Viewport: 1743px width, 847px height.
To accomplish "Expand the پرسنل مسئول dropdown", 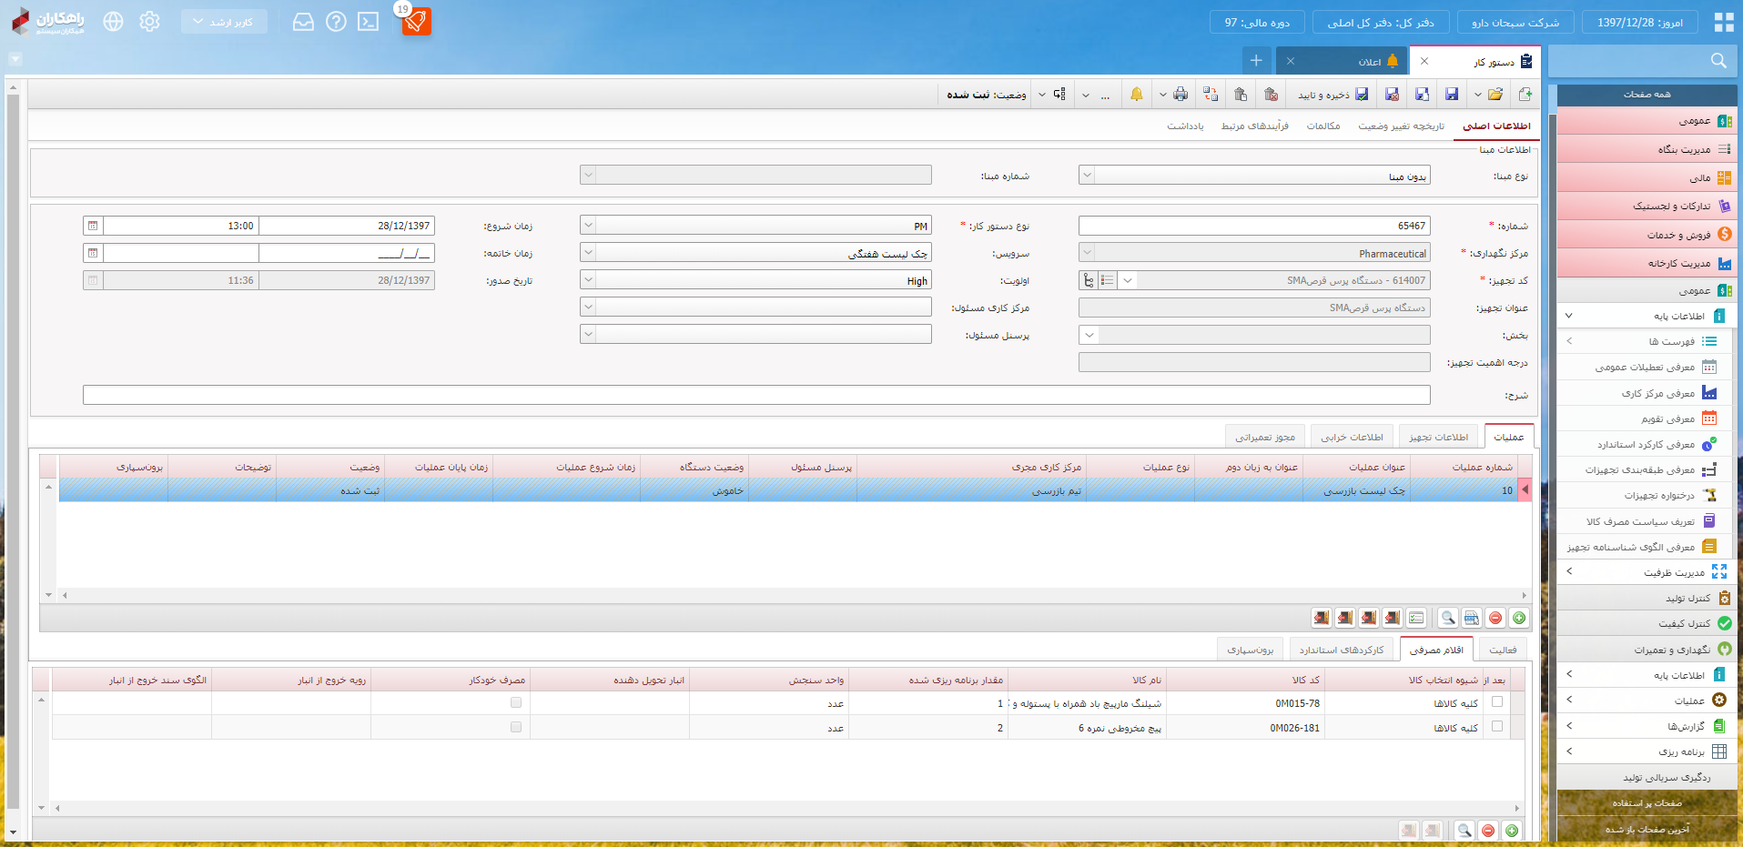I will click(588, 335).
